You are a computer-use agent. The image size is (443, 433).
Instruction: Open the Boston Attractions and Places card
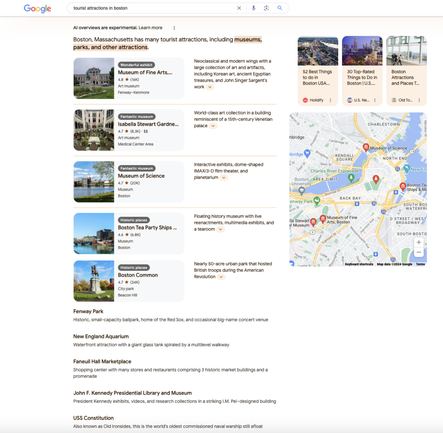pos(406,71)
